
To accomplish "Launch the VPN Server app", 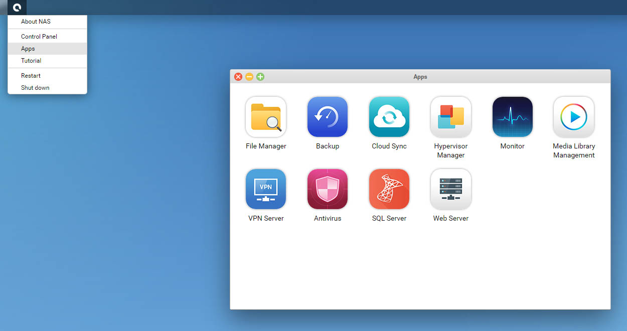I will click(x=266, y=189).
